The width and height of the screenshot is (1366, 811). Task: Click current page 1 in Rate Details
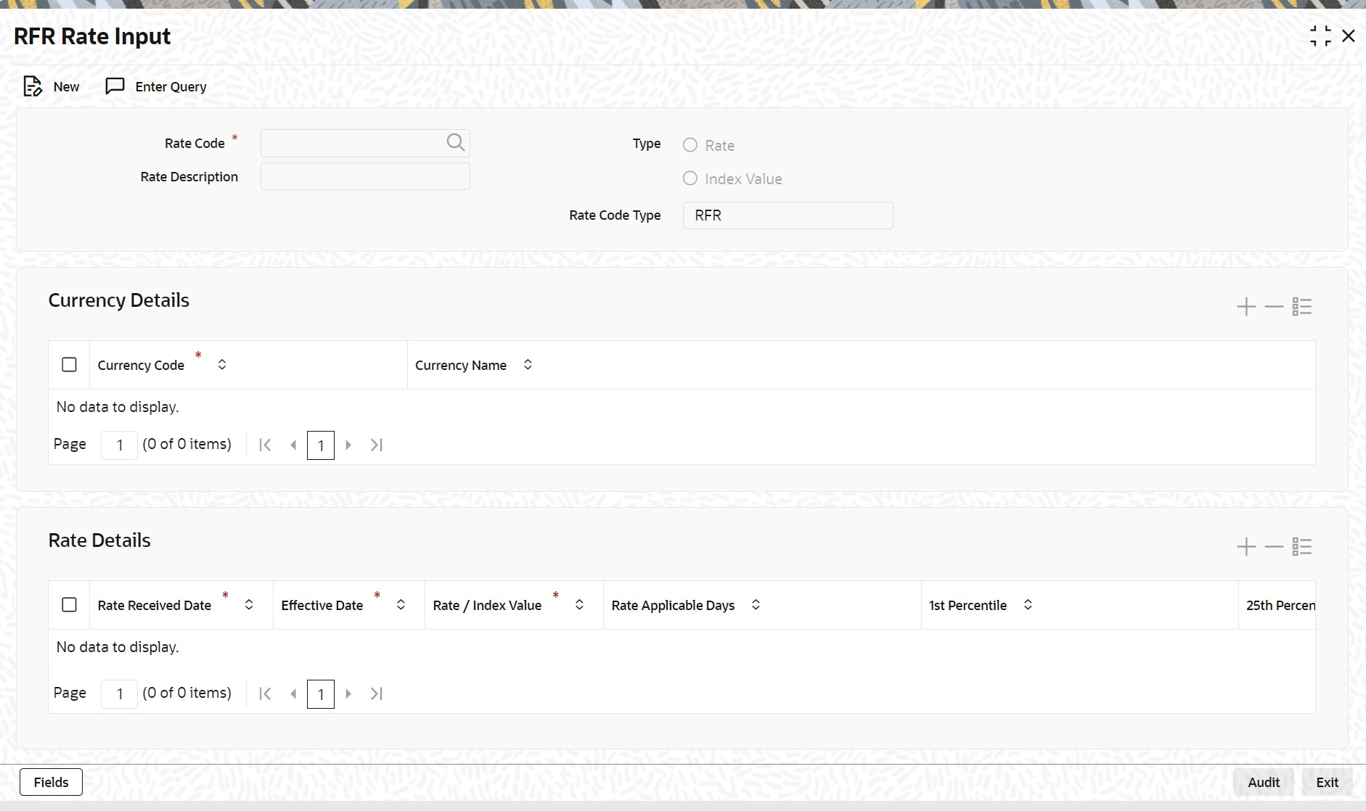[x=321, y=694]
